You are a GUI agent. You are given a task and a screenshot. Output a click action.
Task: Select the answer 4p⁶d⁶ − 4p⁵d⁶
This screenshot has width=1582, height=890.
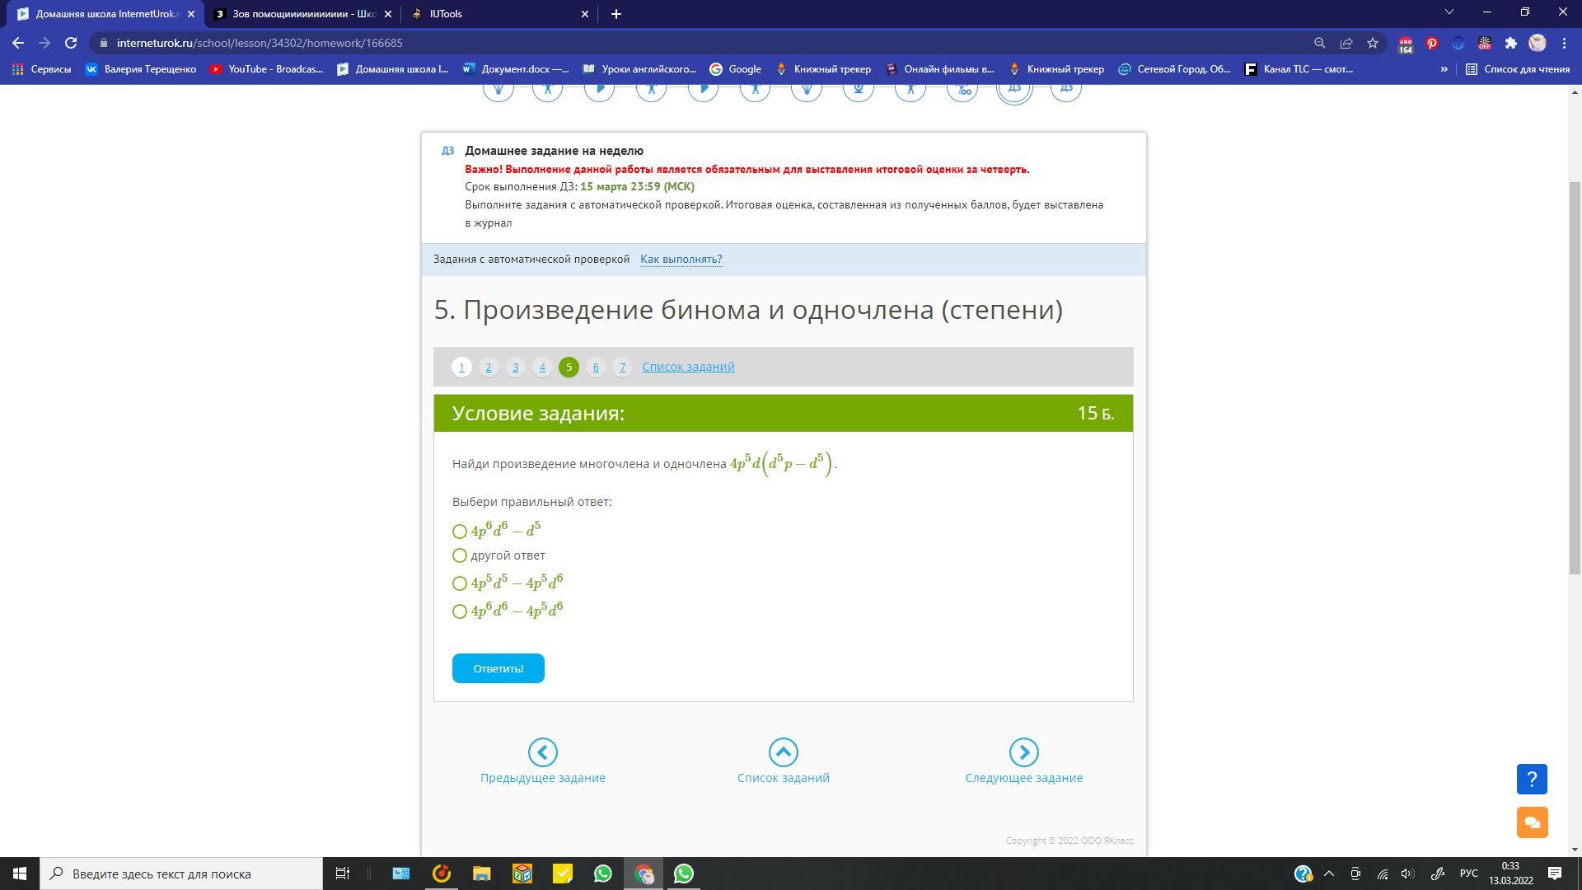(x=460, y=611)
